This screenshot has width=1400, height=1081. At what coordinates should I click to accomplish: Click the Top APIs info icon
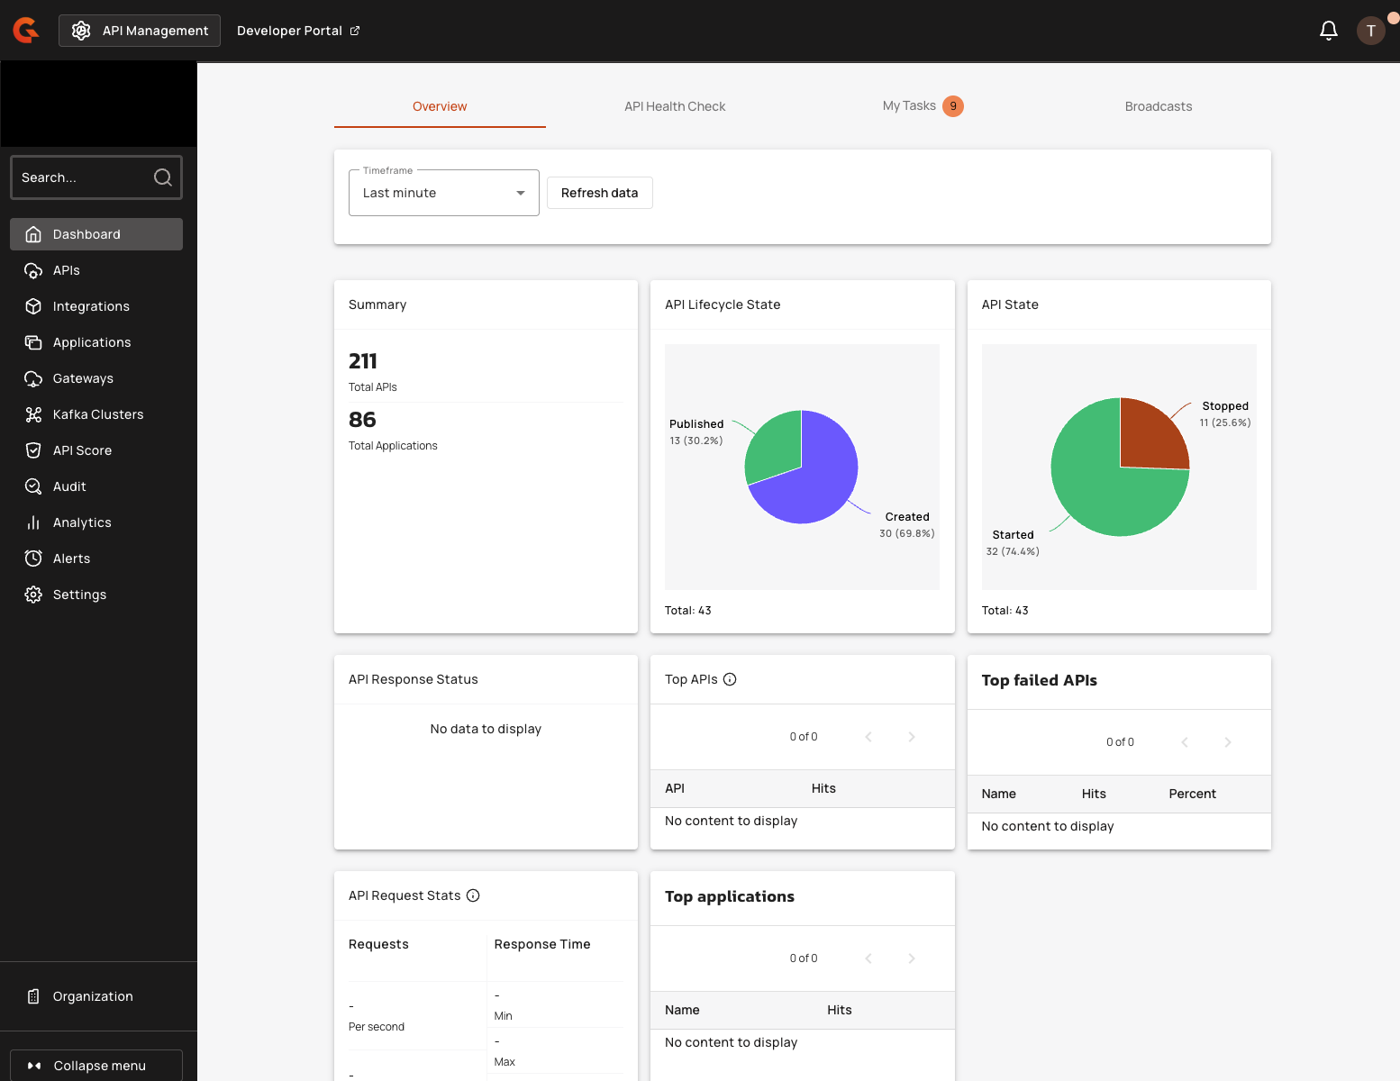tap(730, 679)
